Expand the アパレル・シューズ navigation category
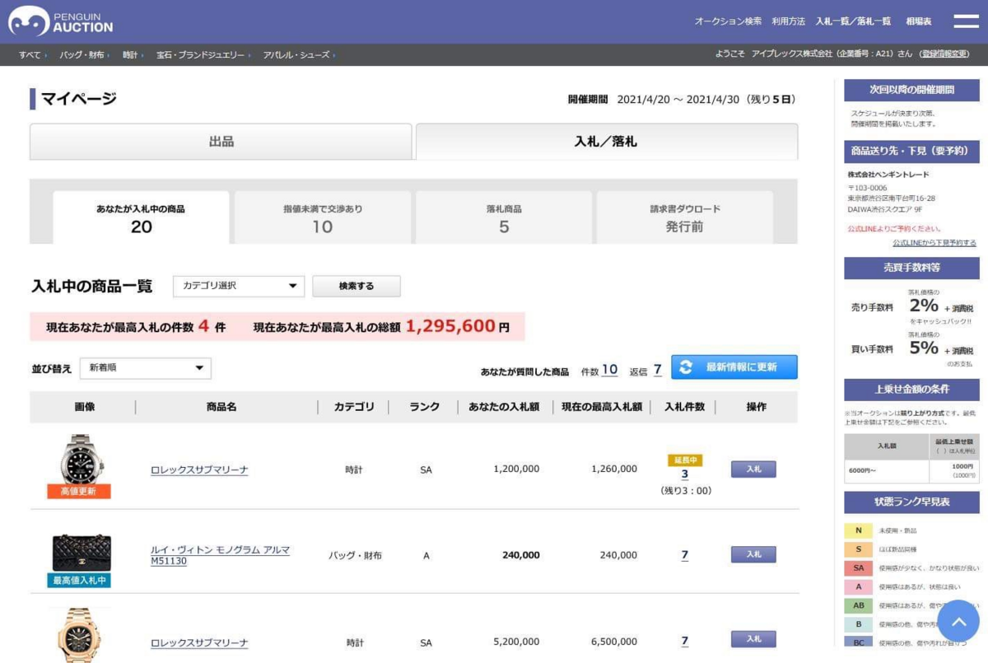This screenshot has height=663, width=988. click(x=299, y=55)
